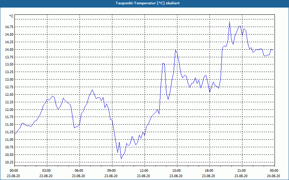Image resolution: width=289 pixels, height=180 pixels.
Task: Select the 13,25 y-axis value
Action: (9, 72)
